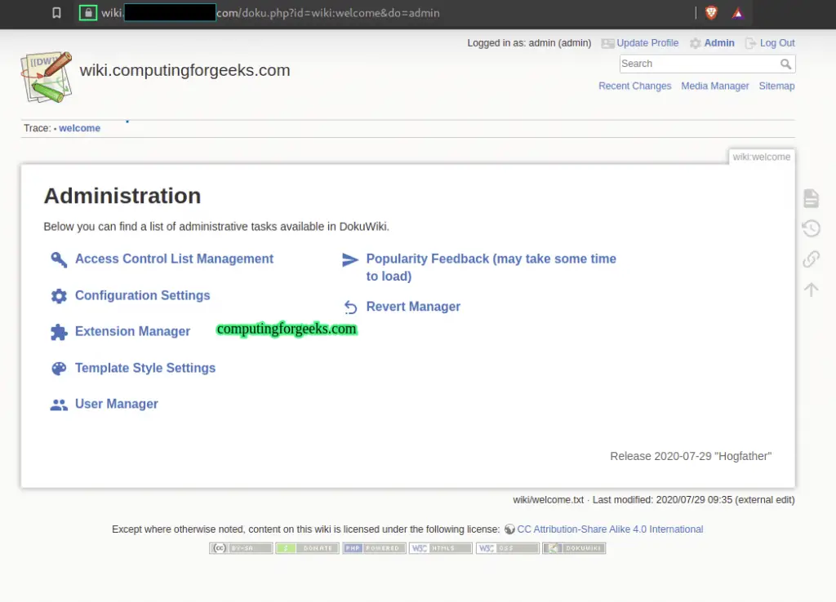The height and width of the screenshot is (602, 836).
Task: Click the Update Profile card icon
Action: (x=607, y=44)
